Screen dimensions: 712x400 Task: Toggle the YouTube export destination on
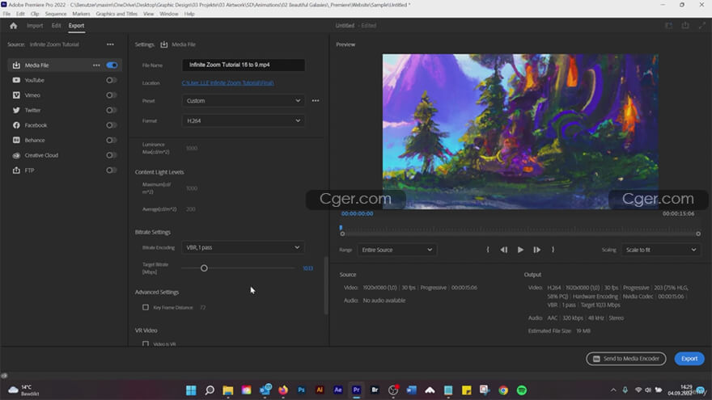click(x=112, y=80)
